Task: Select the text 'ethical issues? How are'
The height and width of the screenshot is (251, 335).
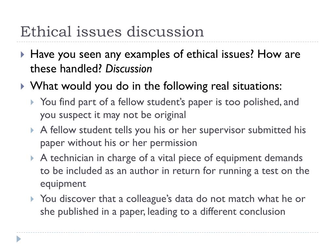Action: tap(243, 54)
